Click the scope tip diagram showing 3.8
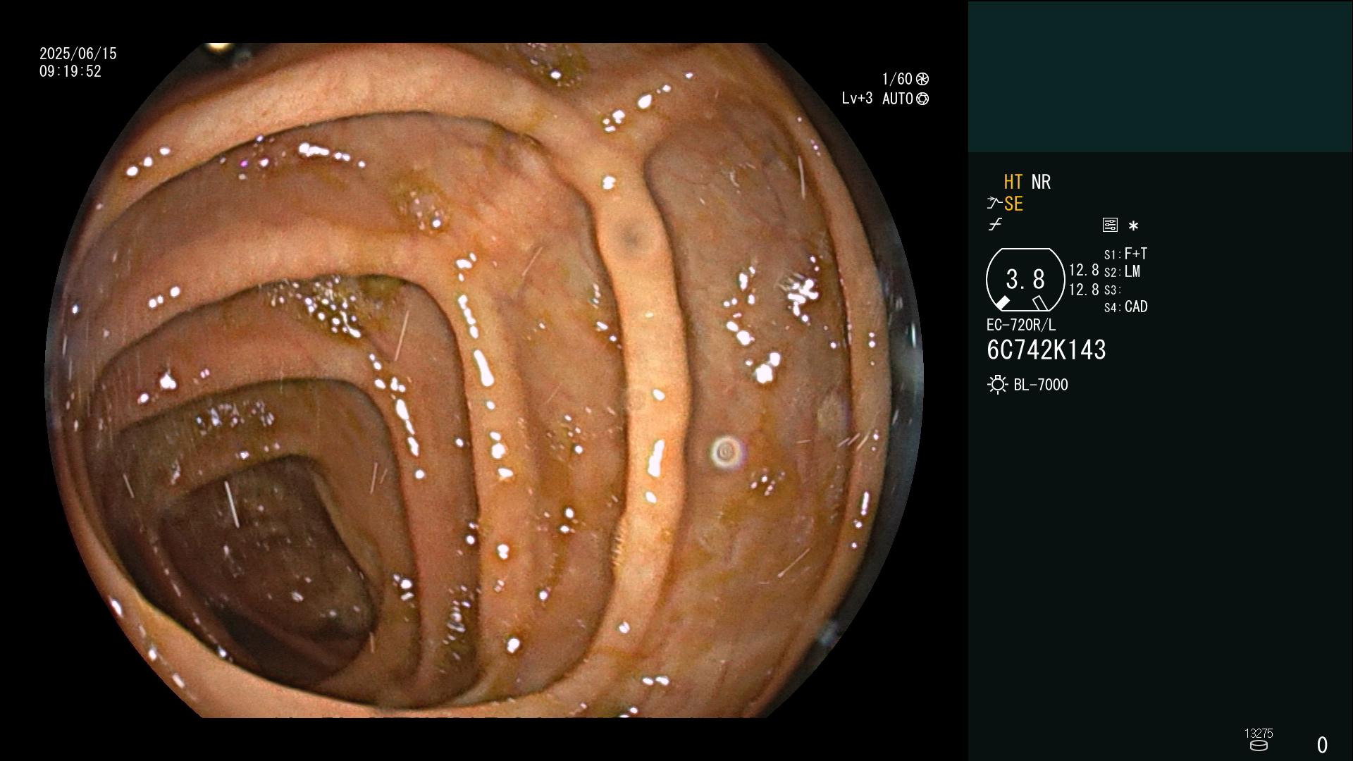 point(1025,280)
